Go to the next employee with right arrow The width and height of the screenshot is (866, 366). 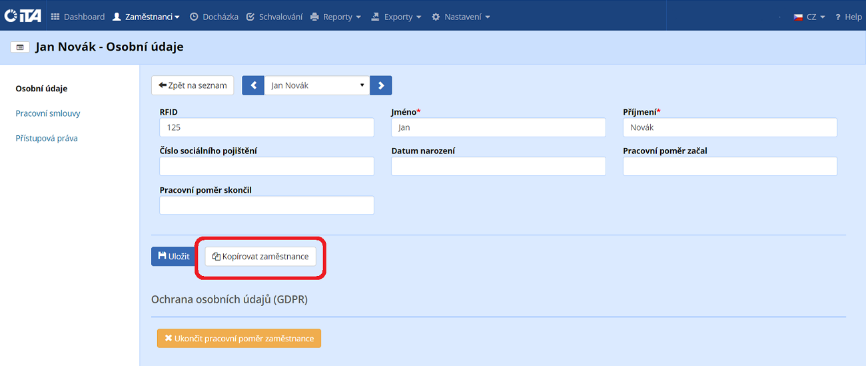381,85
